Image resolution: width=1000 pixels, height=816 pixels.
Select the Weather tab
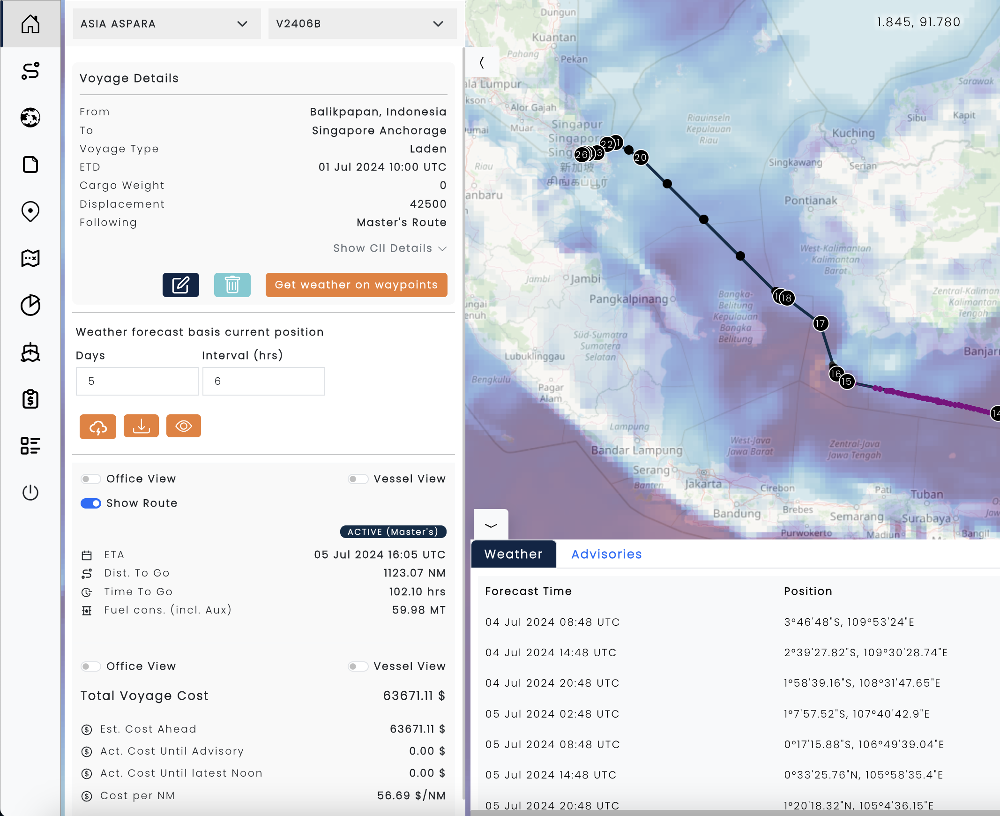coord(513,554)
